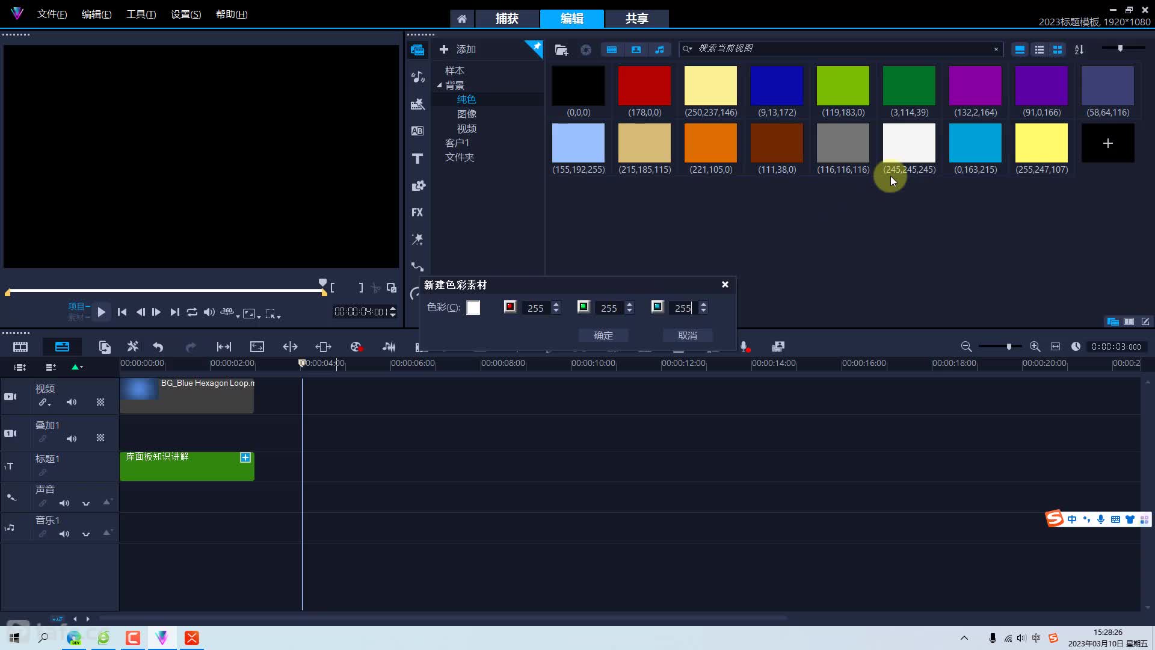Image resolution: width=1155 pixels, height=650 pixels.
Task: Click the record/capture option icon in library toolbar
Action: tap(586, 50)
